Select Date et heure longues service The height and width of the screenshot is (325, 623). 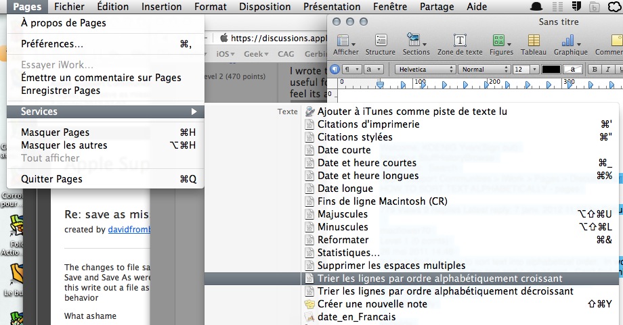coord(460,176)
